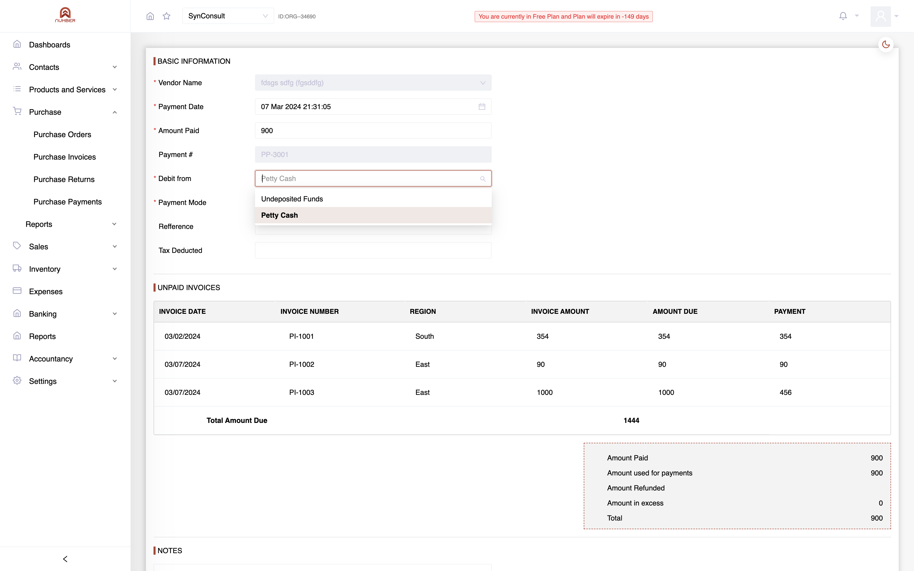Click payment value 456

[x=785, y=392]
